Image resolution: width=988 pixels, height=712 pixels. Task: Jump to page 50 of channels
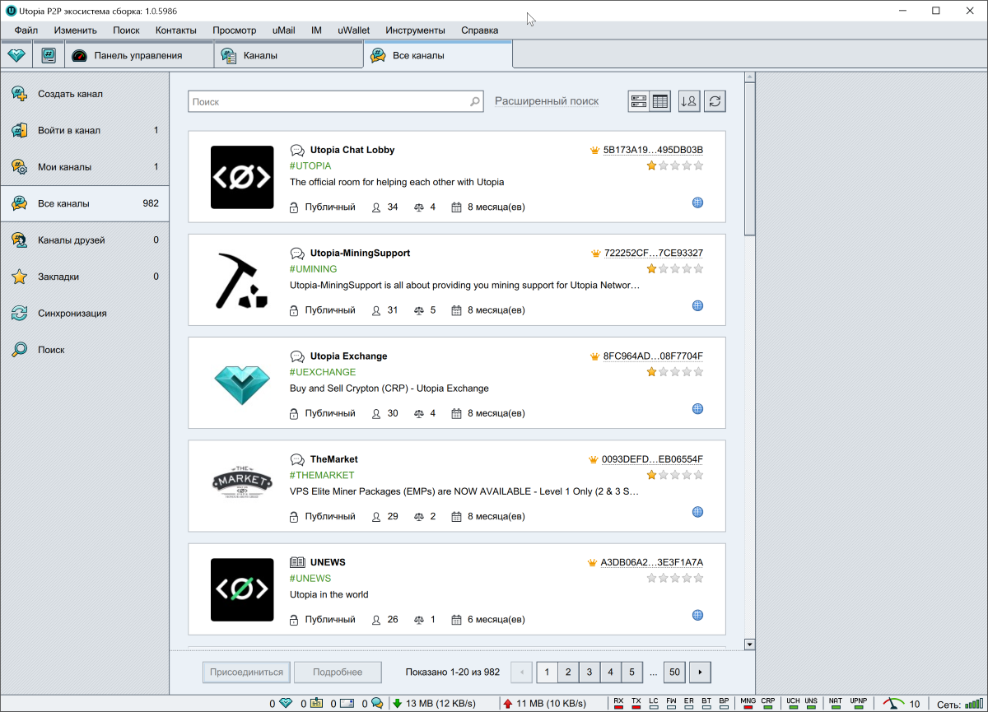click(x=675, y=672)
